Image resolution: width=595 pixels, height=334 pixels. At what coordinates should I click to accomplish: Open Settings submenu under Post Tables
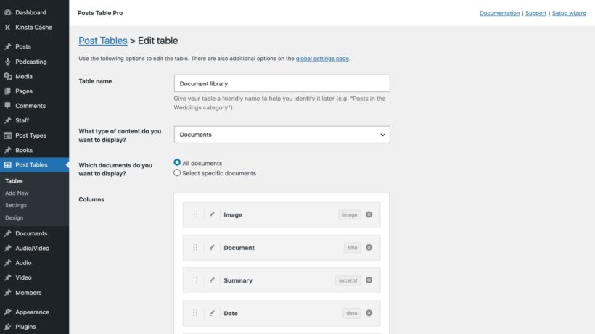(x=16, y=205)
